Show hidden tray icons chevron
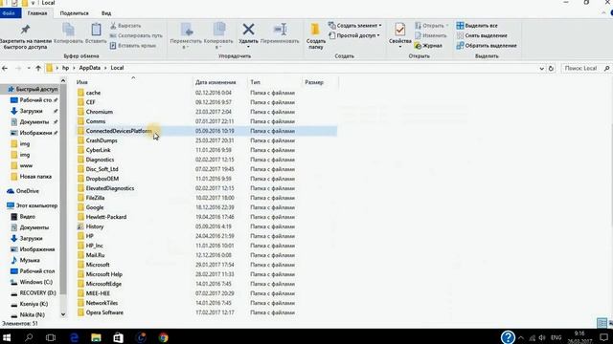Viewport: 613px width, 344px height. tap(521, 337)
